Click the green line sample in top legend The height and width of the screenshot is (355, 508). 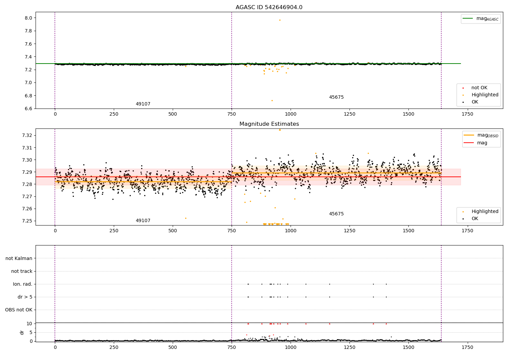coord(468,19)
